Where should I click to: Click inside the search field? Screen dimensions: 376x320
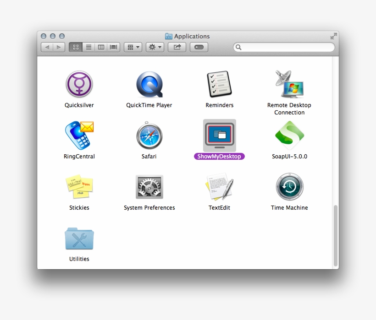283,47
